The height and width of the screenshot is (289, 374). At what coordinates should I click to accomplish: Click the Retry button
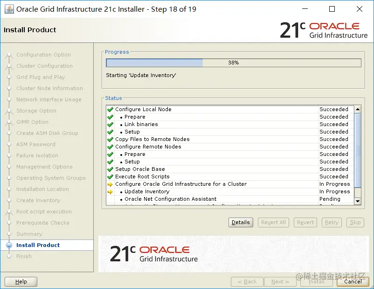(x=332, y=222)
